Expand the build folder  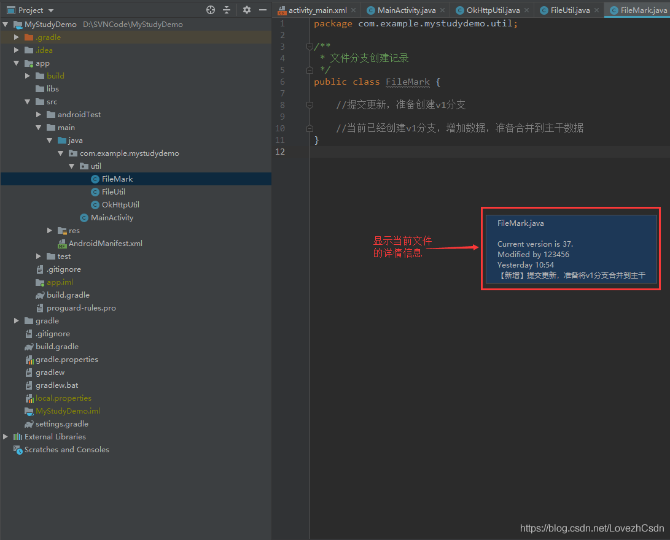tap(28, 76)
